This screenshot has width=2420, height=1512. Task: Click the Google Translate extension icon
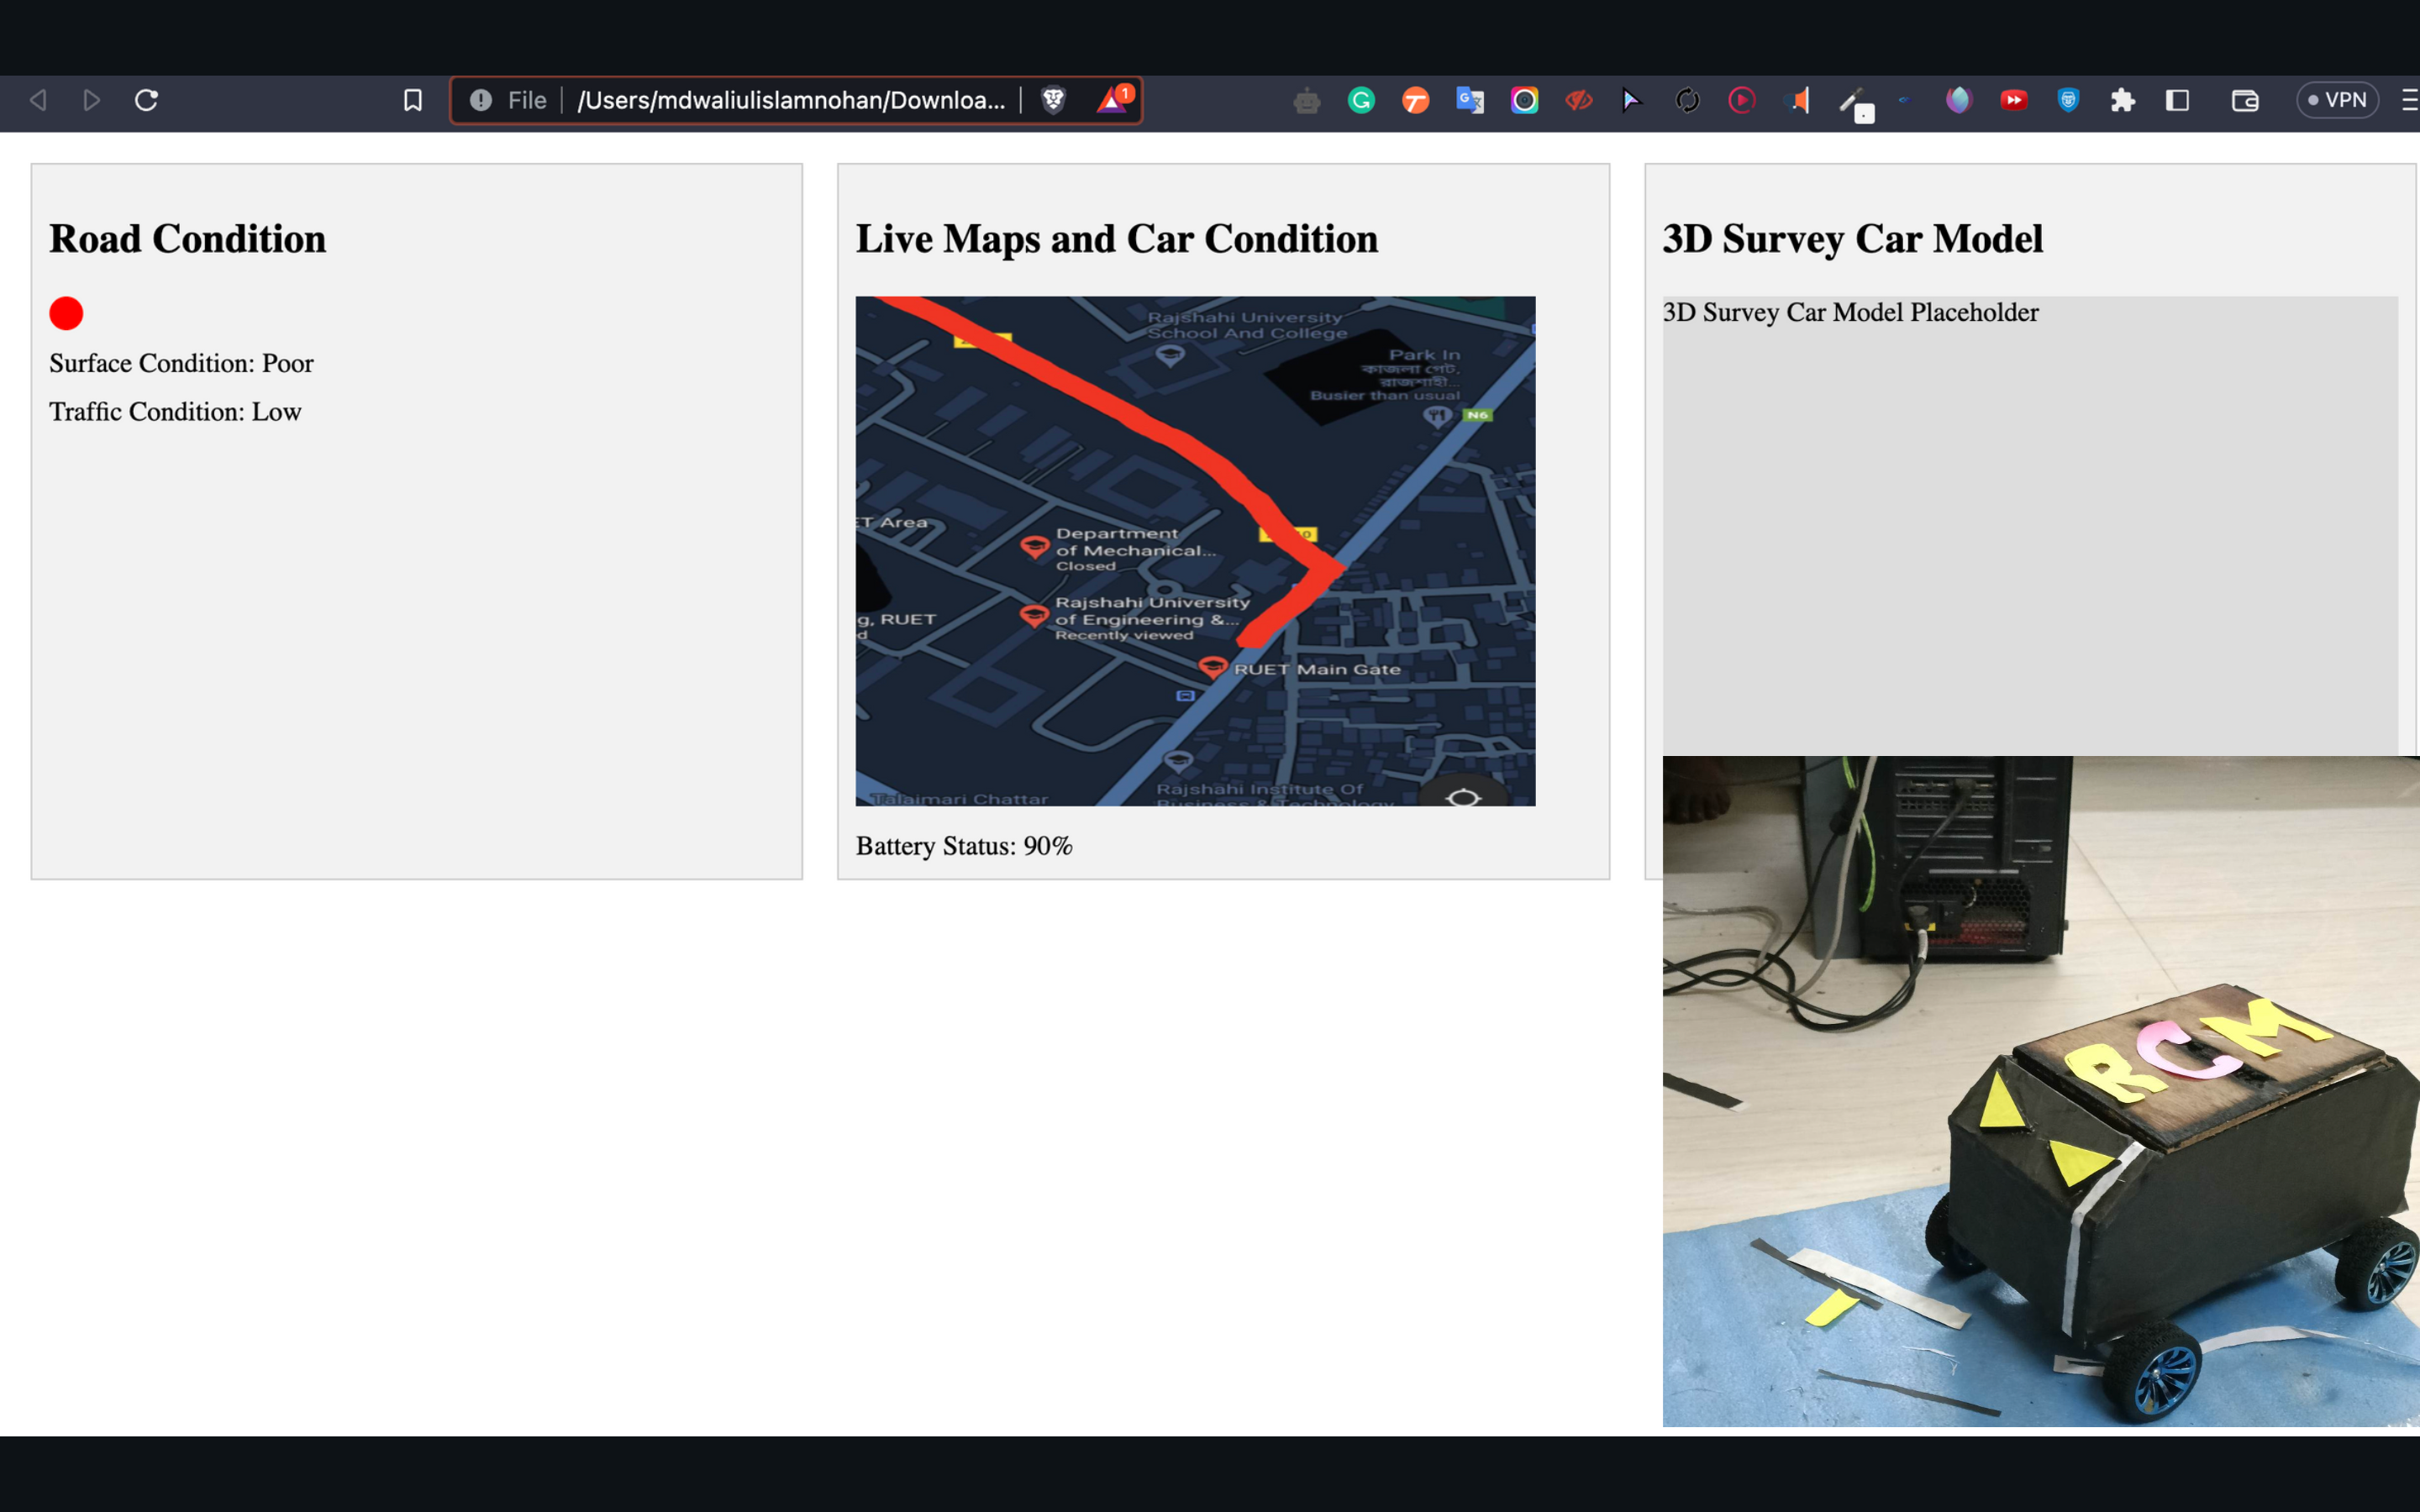[x=1469, y=100]
